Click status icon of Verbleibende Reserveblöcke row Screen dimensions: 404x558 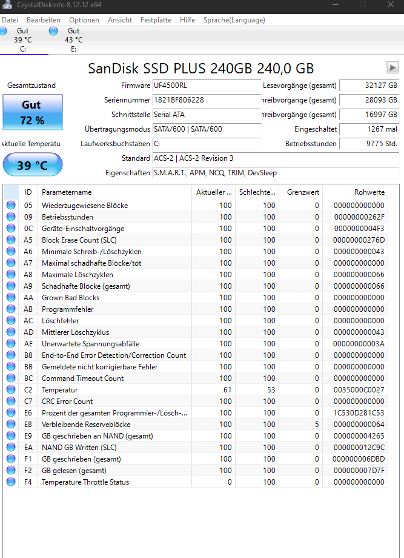pos(11,424)
